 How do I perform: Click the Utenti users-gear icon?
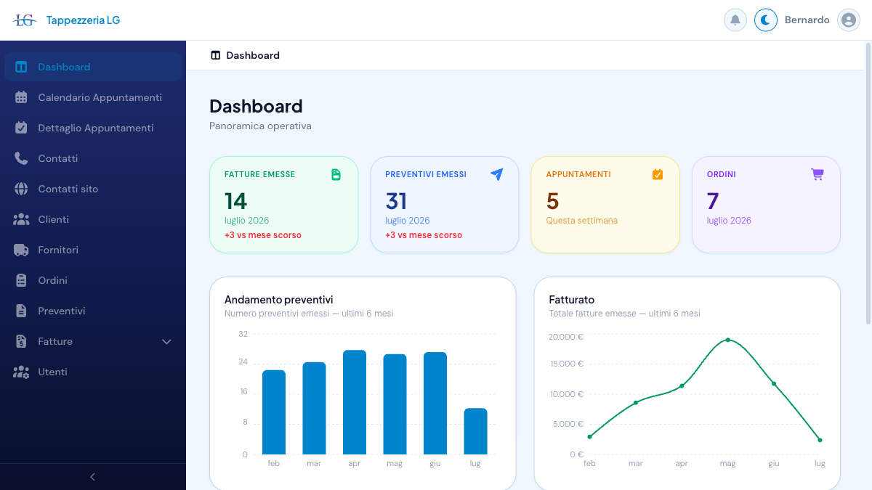point(21,372)
